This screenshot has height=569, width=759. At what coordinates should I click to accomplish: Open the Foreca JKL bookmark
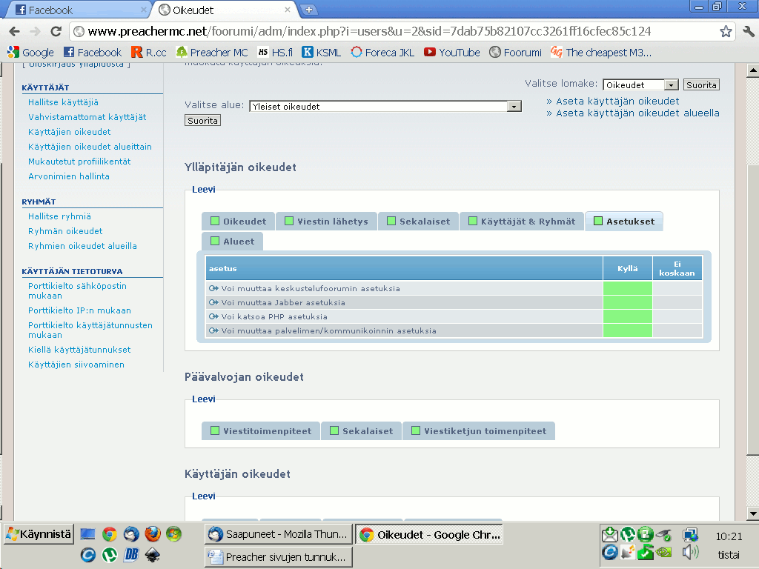coord(382,53)
